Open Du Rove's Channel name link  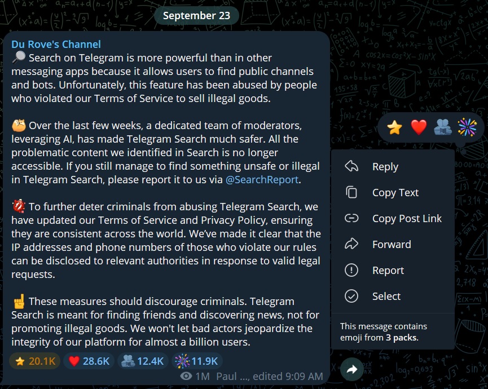(56, 44)
